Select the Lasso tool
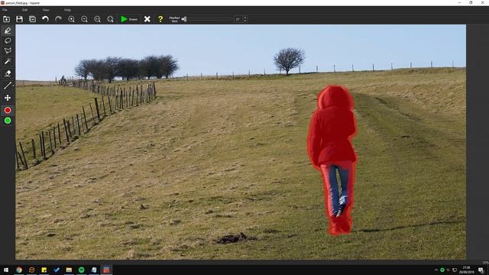 click(8, 40)
